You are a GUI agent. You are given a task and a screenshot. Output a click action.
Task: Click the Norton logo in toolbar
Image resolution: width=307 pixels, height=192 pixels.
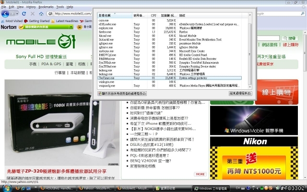coord(9,27)
